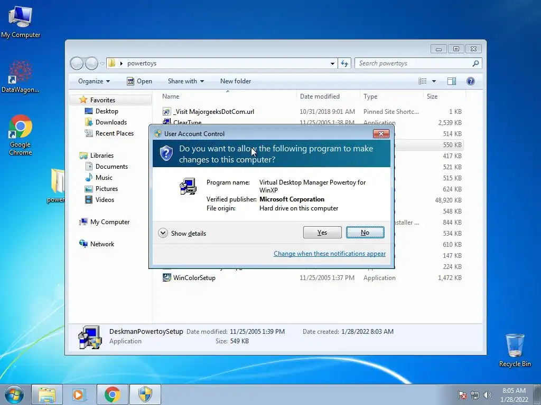Change view using the view icon

[422, 81]
